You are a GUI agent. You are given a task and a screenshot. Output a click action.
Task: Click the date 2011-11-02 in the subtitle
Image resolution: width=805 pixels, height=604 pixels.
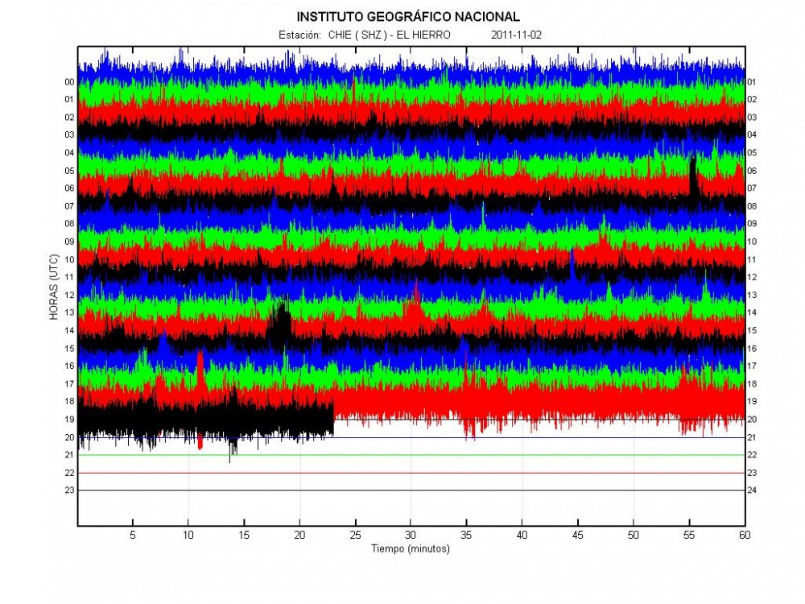tap(516, 35)
